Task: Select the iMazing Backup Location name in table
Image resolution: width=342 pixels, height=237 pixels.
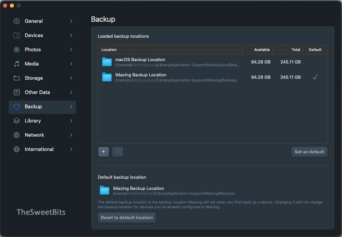Action: coord(141,75)
